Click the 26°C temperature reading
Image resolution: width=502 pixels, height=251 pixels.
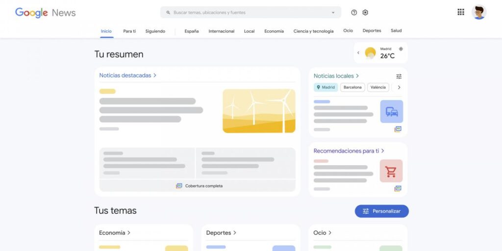click(387, 56)
